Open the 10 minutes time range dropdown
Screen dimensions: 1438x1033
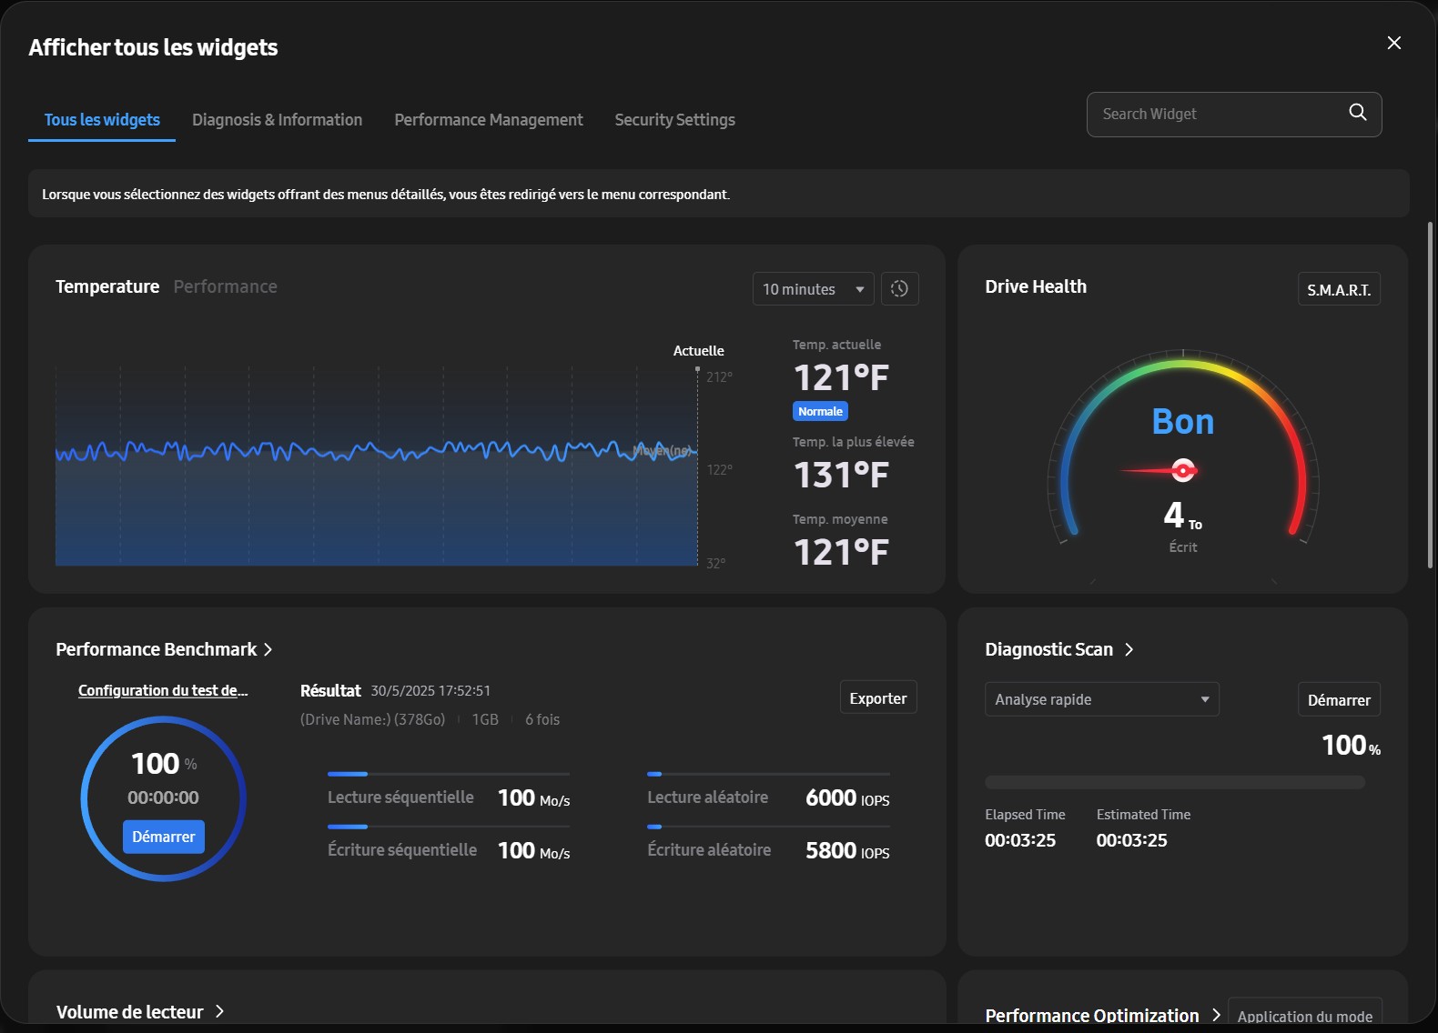coord(812,289)
